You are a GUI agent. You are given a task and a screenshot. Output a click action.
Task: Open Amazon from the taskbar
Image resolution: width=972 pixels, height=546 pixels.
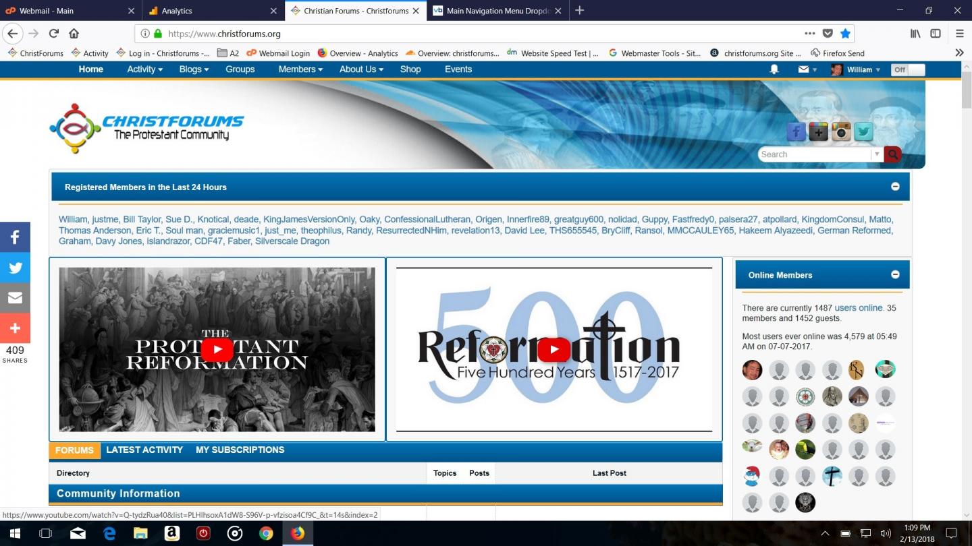[172, 533]
